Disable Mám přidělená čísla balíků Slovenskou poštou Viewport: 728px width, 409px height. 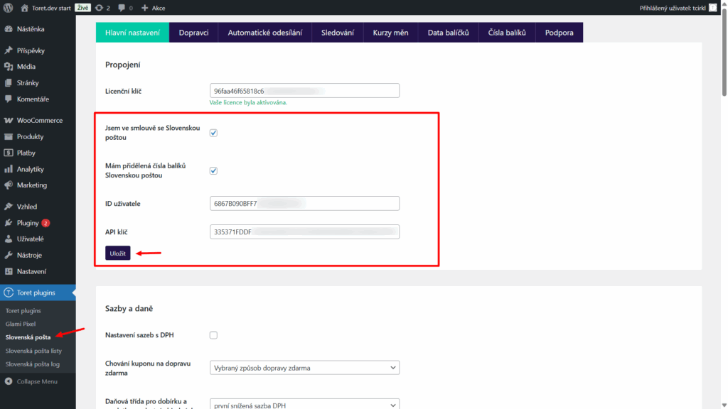tap(213, 170)
